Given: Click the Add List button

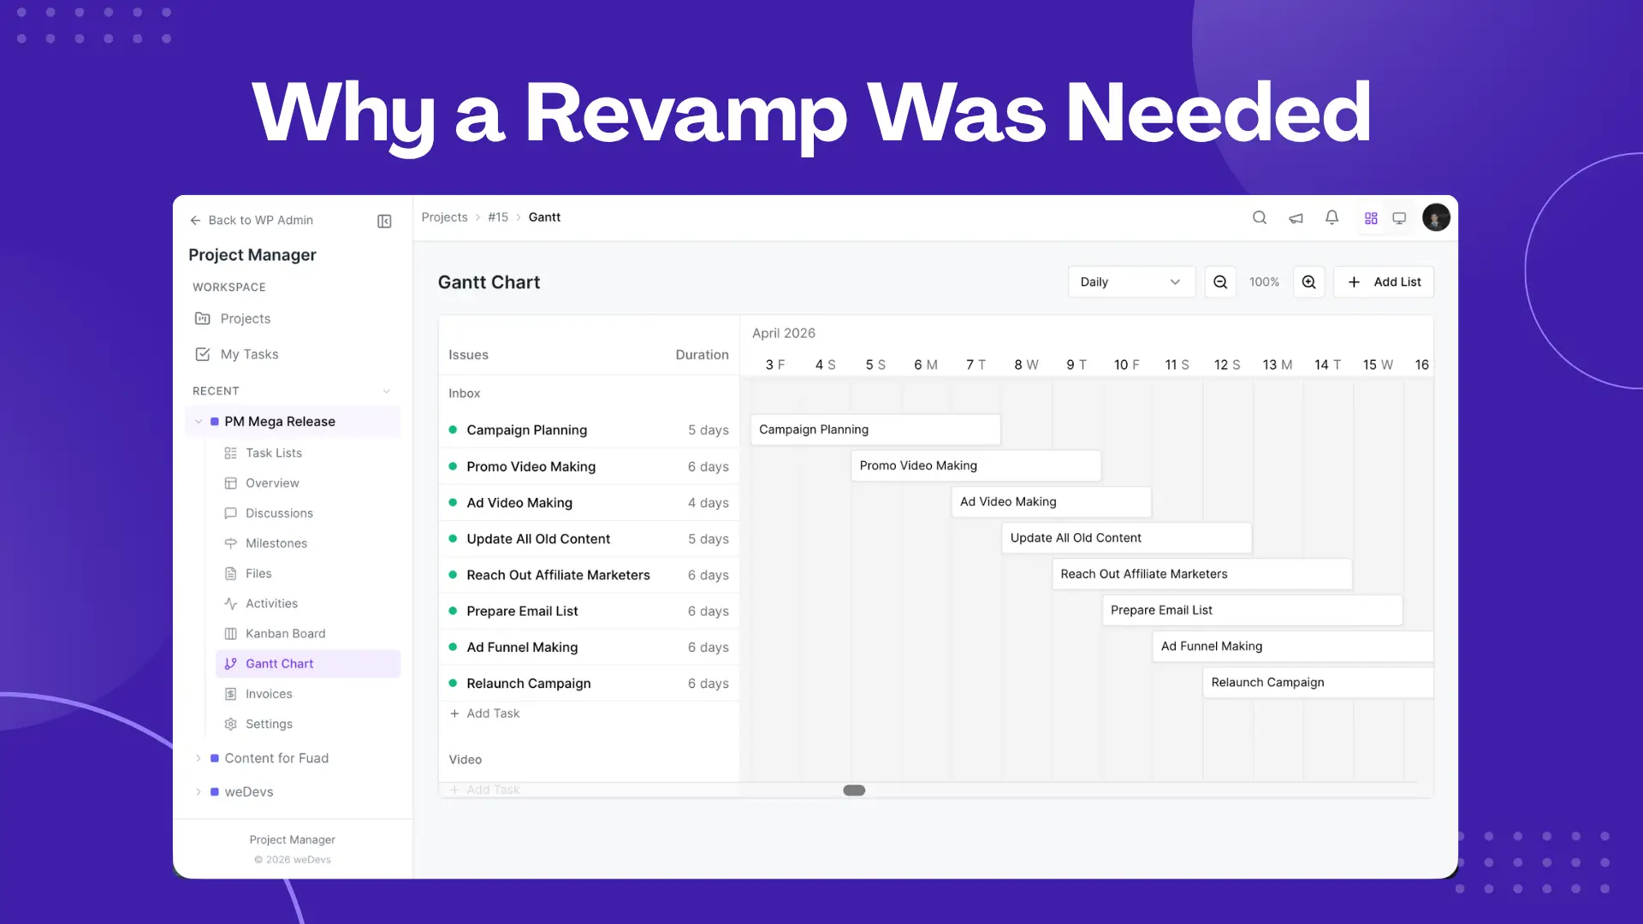Looking at the screenshot, I should click(1383, 282).
